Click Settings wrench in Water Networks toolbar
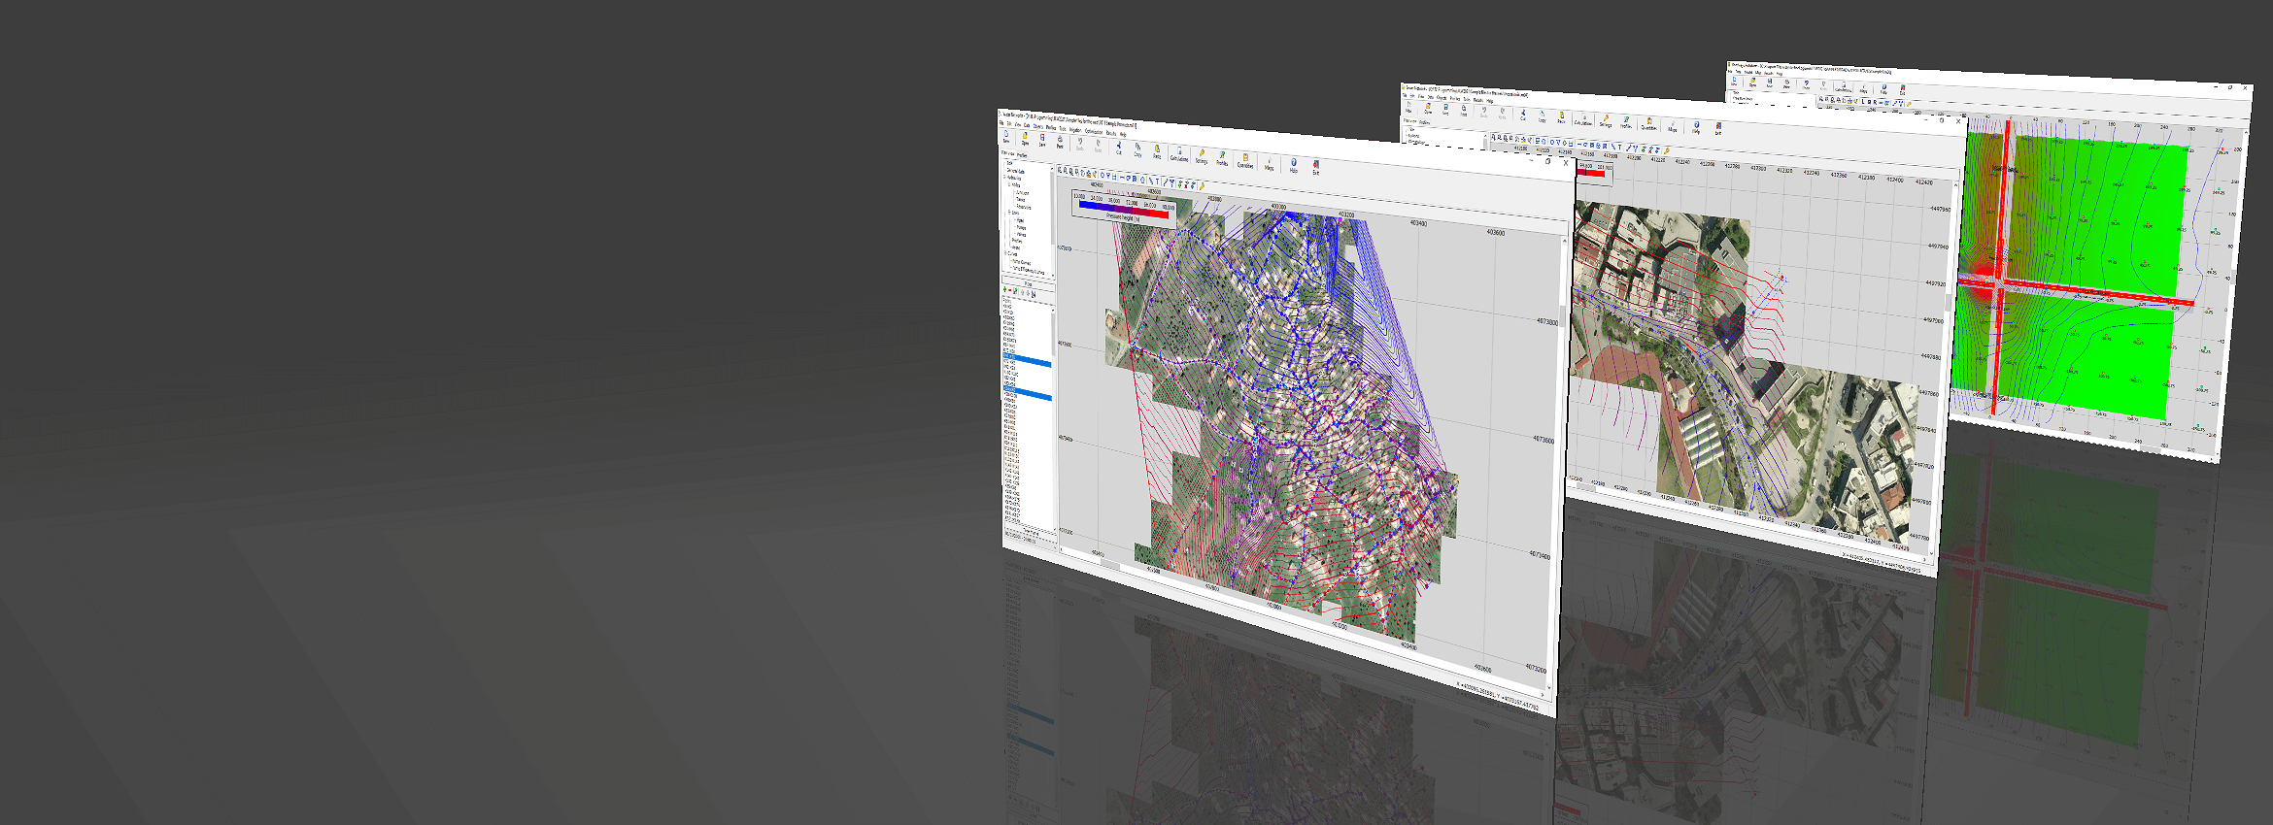The width and height of the screenshot is (2273, 825). 1202,155
